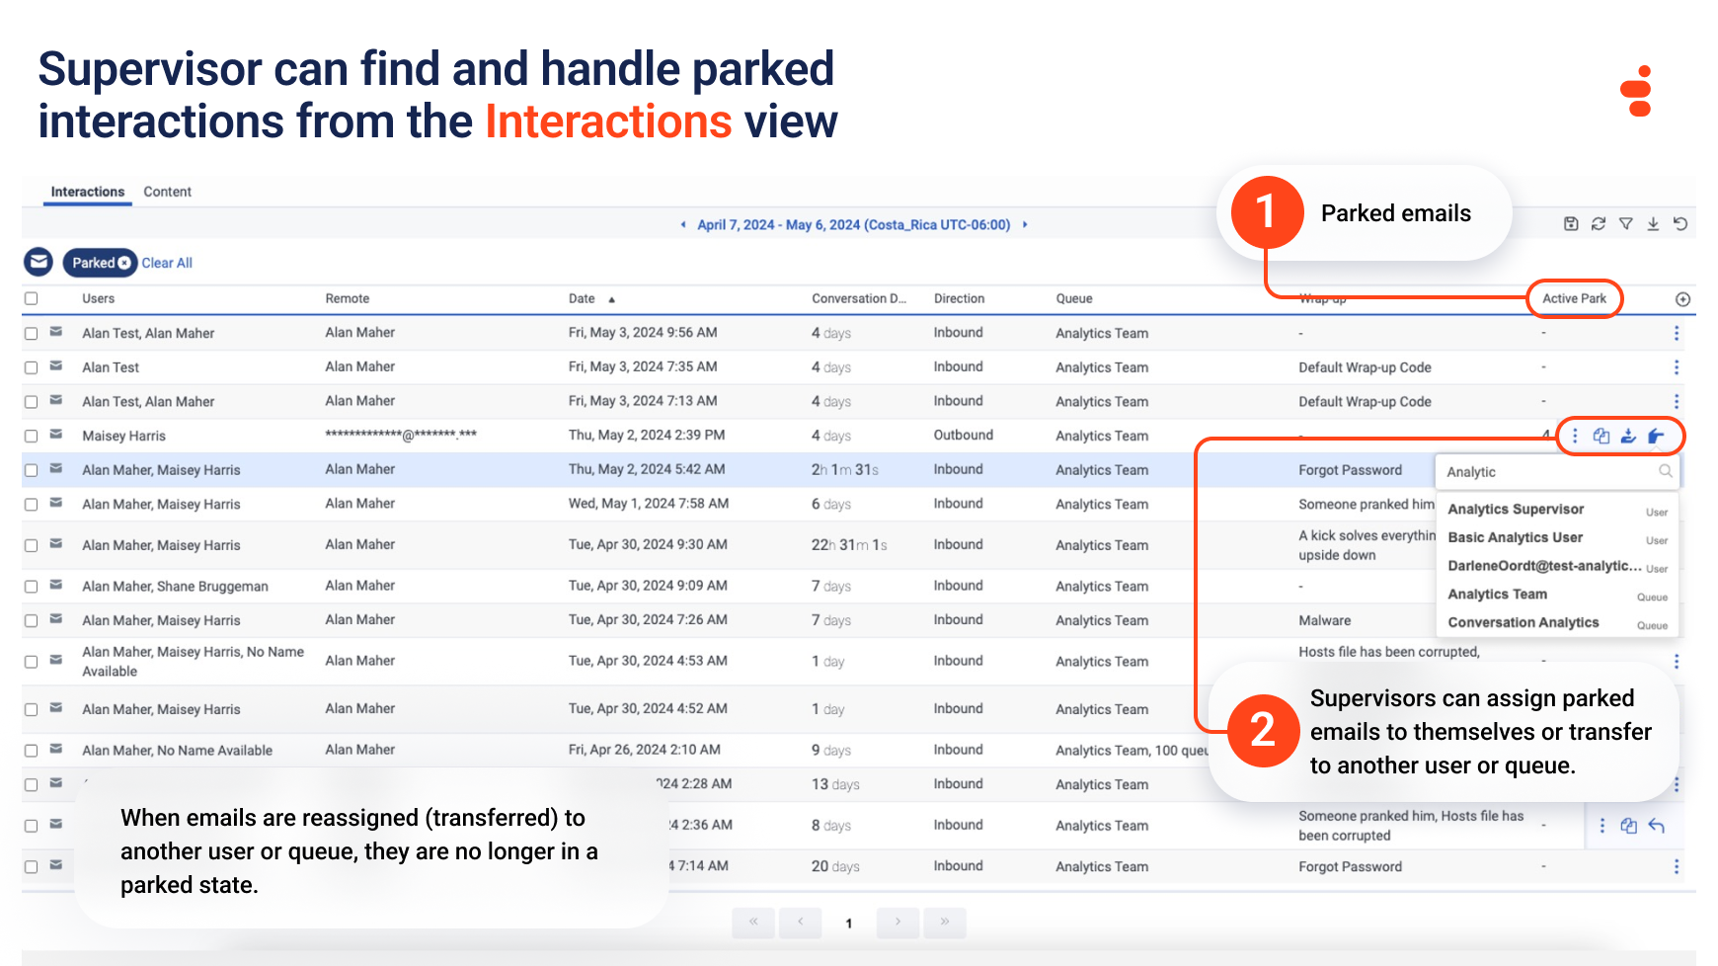Click the transfer pointing-hand icon in Maisey Harris row
The image size is (1718, 966).
[1657, 436]
